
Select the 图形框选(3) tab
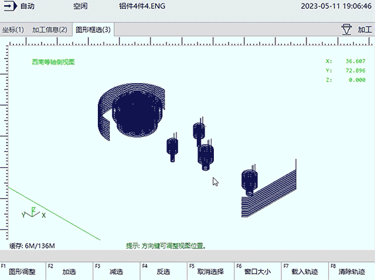(x=93, y=30)
